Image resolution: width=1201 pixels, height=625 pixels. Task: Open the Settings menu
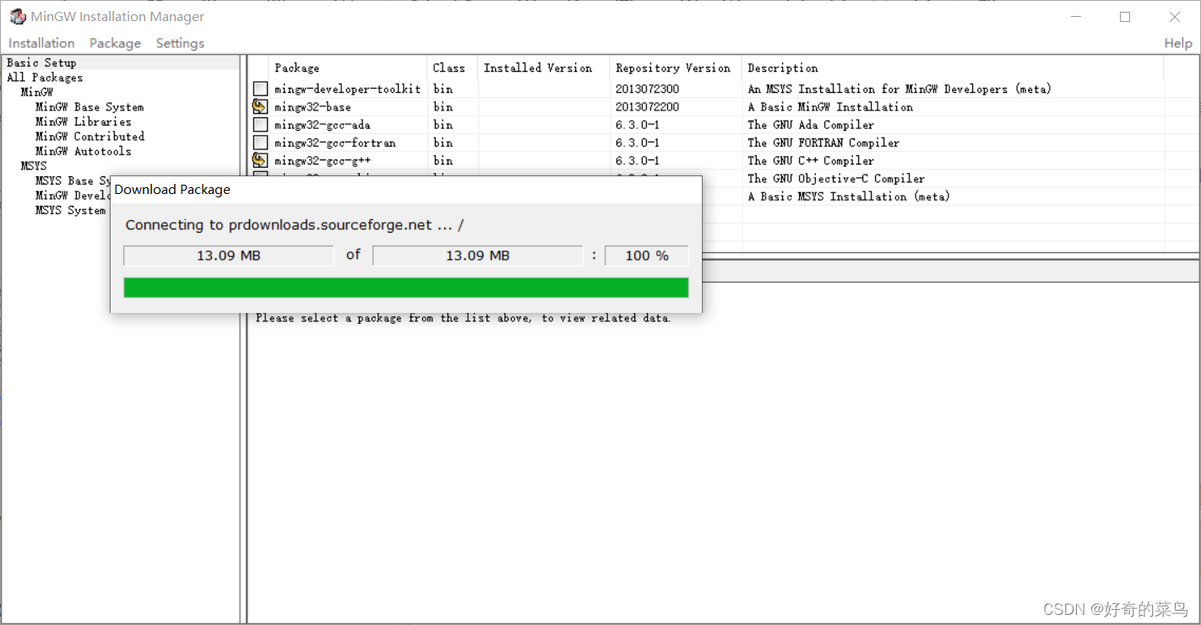click(180, 43)
